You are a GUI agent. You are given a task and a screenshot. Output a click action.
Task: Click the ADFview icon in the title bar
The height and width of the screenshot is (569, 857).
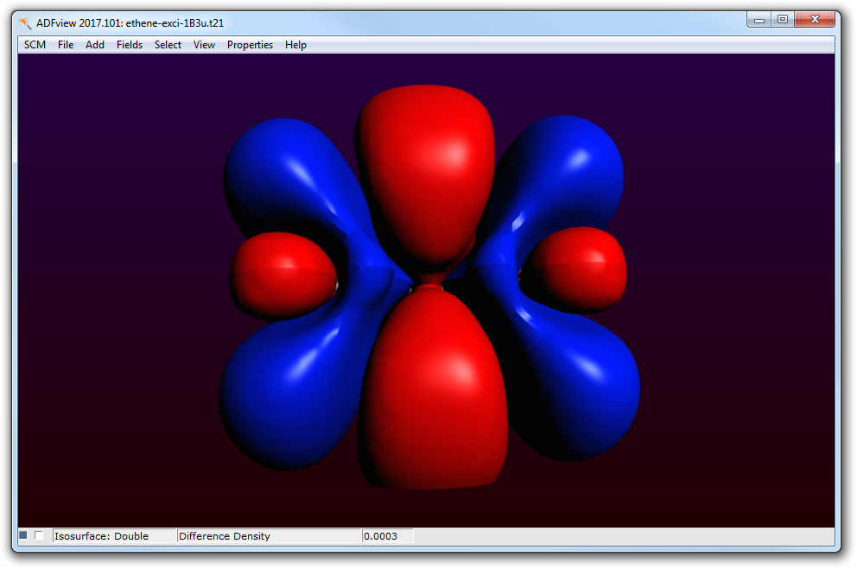(25, 23)
